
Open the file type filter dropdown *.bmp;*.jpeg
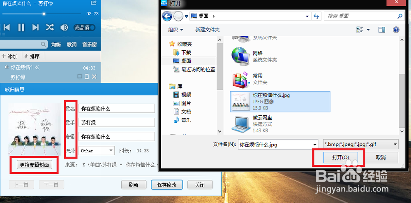click(361, 144)
